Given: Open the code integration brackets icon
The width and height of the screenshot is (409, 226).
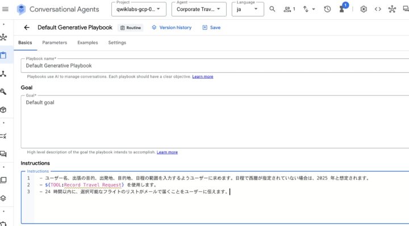Looking at the screenshot, I should coord(378,9).
